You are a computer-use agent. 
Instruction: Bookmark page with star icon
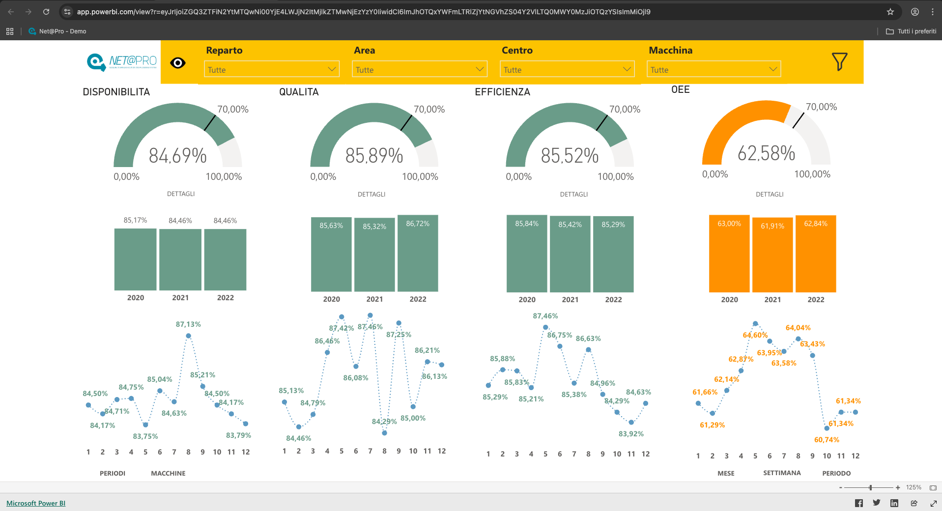[890, 12]
